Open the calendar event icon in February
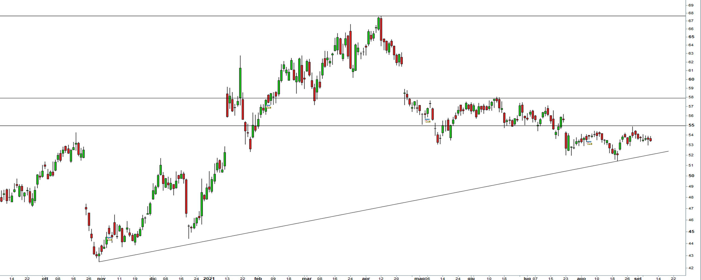The height and width of the screenshot is (280, 701). (x=268, y=106)
